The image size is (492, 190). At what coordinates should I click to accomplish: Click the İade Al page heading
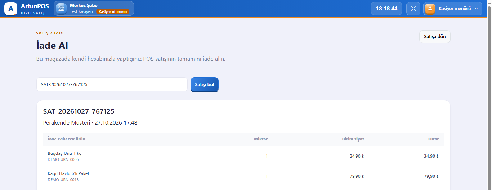click(52, 46)
